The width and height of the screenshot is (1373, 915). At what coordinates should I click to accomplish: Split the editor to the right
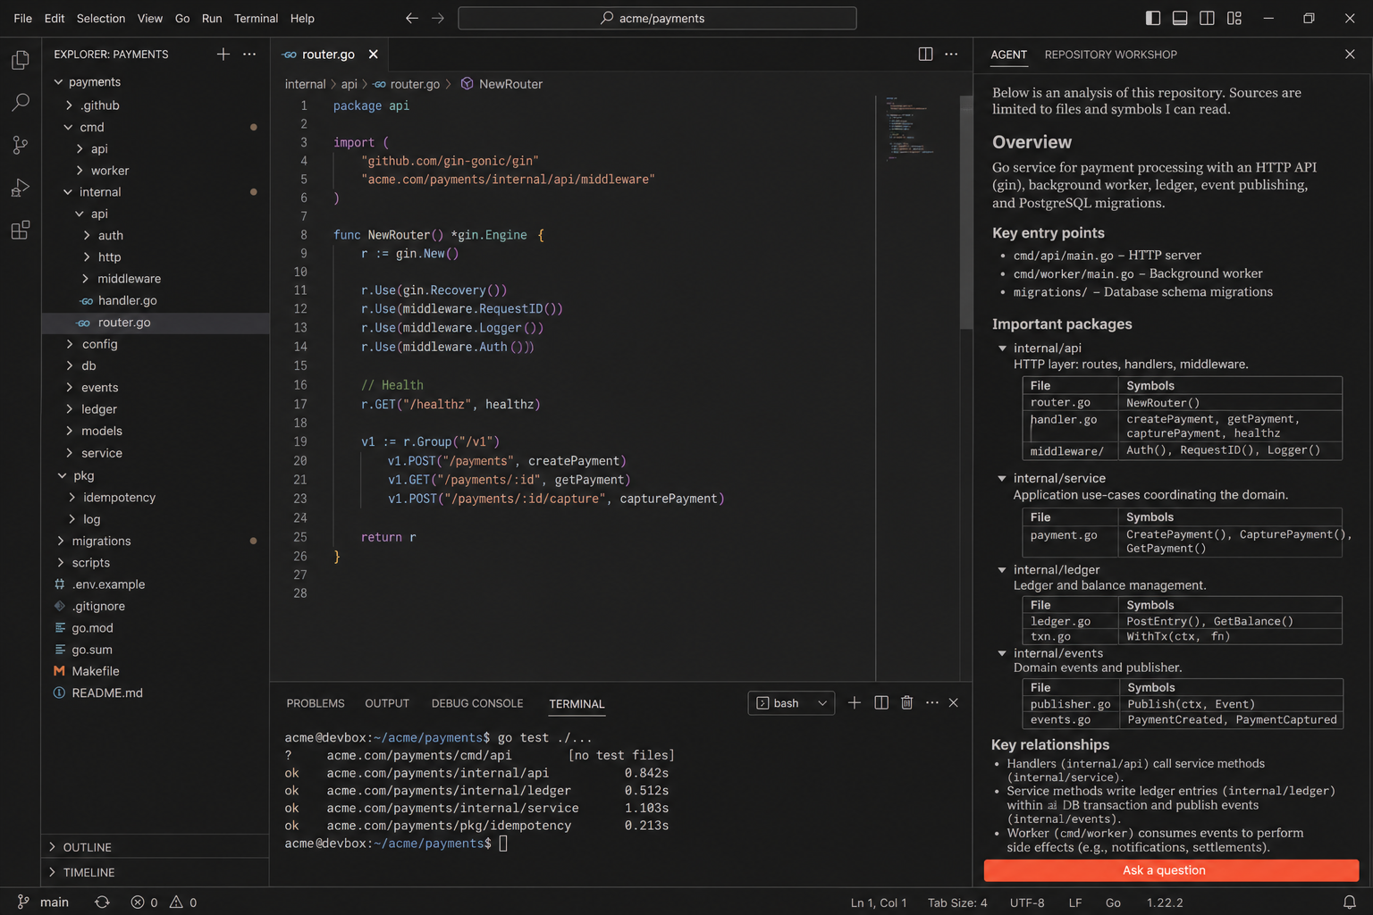(926, 55)
